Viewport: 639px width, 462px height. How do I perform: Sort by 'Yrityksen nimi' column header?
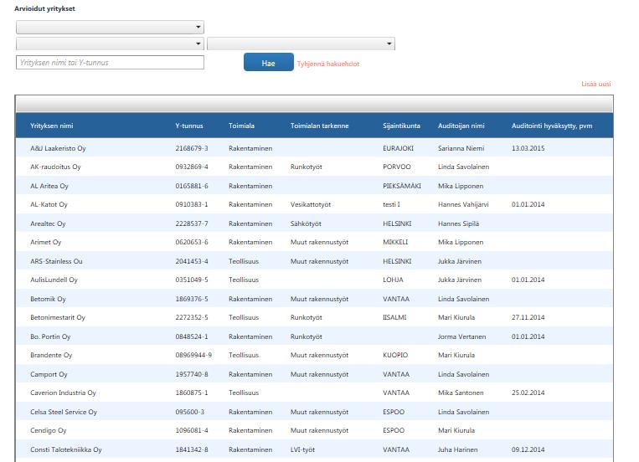click(x=52, y=126)
